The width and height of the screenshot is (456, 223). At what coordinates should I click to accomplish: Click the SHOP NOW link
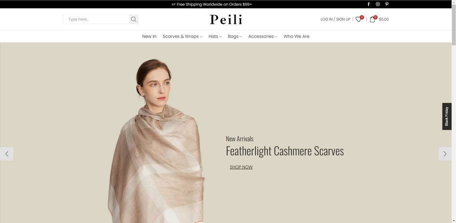[x=241, y=167]
